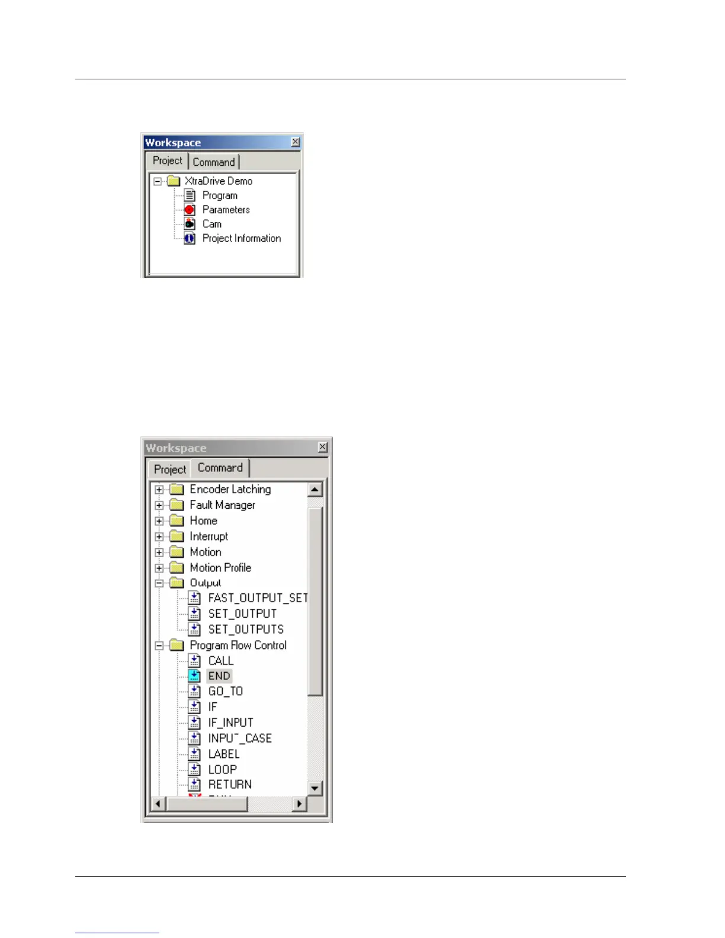Click the Program Flow Control folder icon
The width and height of the screenshot is (725, 938).
point(177,645)
